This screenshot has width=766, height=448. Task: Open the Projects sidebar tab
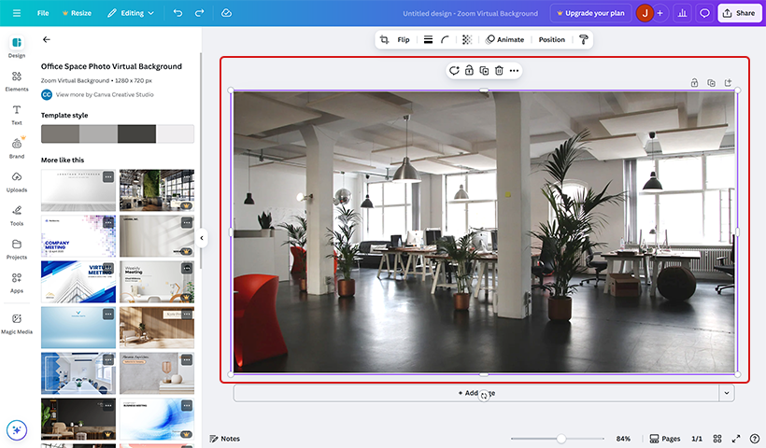[x=17, y=249]
